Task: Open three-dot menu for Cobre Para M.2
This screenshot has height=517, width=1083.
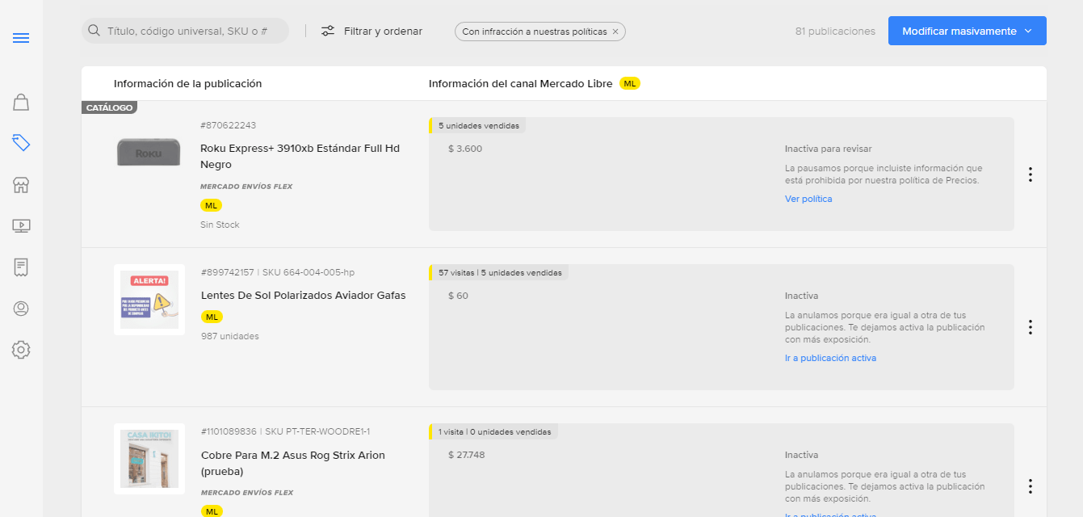Action: 1030,486
